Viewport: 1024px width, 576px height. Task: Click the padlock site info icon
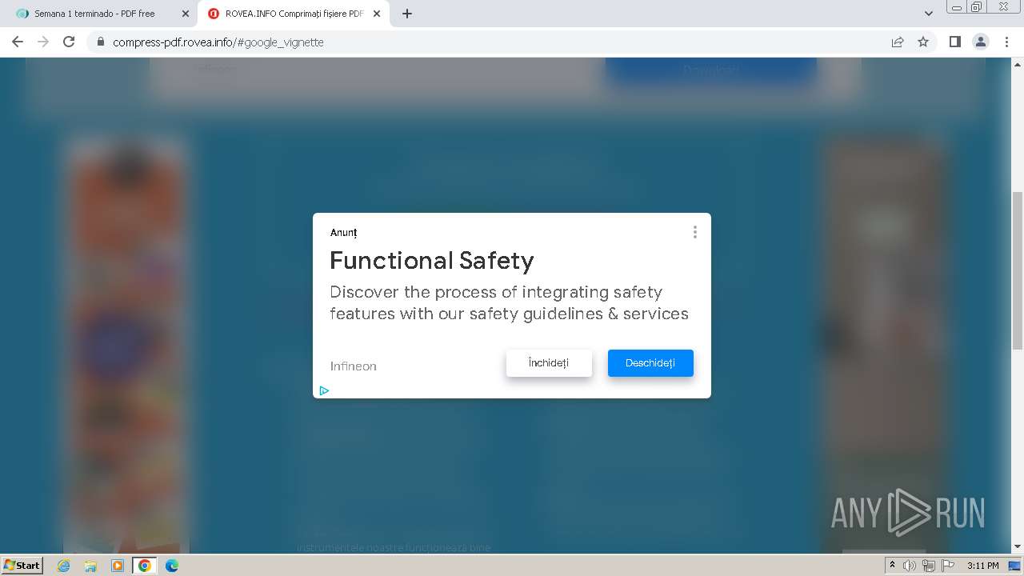101,42
